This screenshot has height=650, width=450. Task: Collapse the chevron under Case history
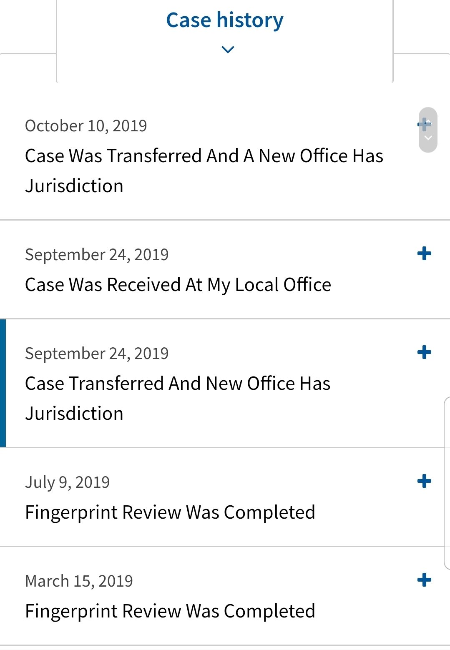click(x=228, y=50)
